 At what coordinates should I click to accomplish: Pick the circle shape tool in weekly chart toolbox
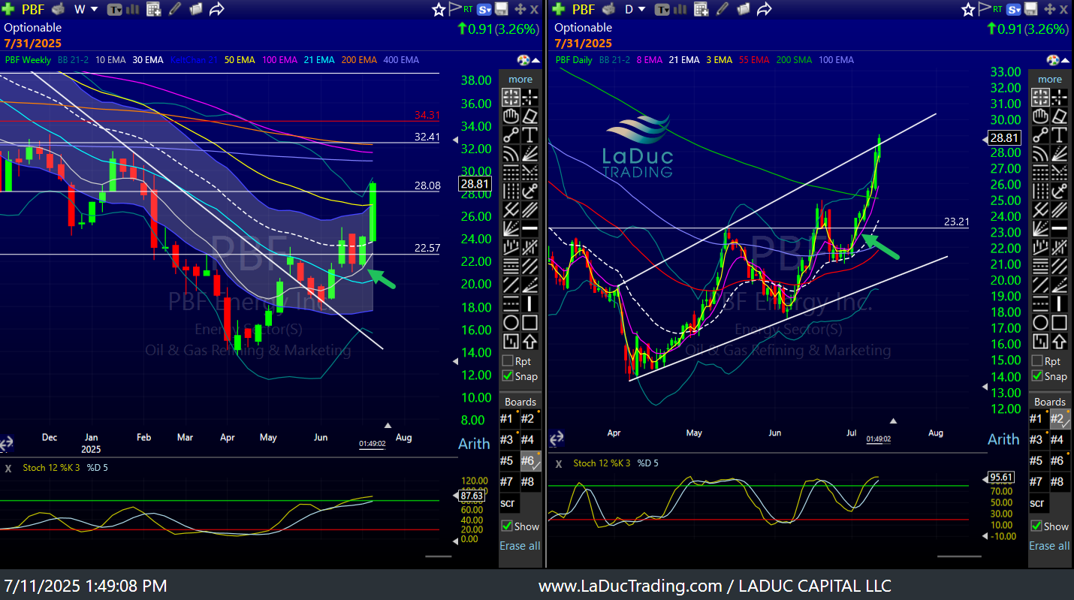pos(511,323)
